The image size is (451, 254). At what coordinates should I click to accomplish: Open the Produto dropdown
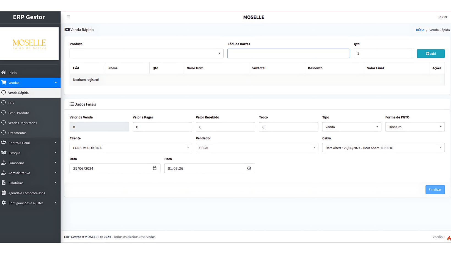coord(146,53)
